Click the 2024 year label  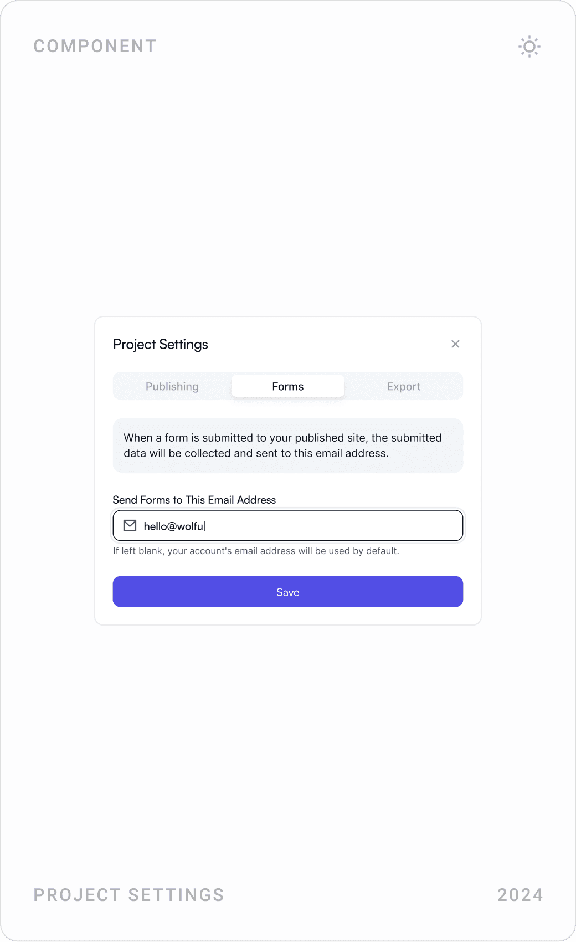[520, 895]
